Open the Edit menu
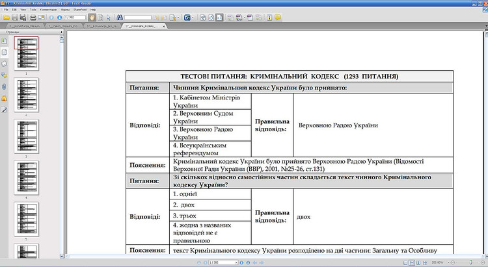This screenshot has width=488, height=267. click(14, 10)
